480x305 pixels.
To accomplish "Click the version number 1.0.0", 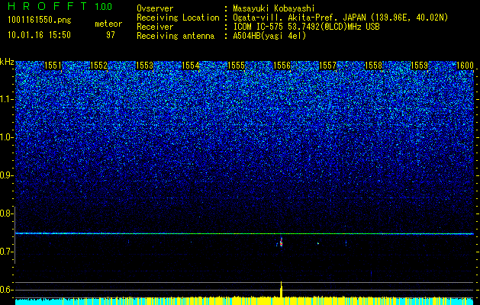I will (104, 7).
